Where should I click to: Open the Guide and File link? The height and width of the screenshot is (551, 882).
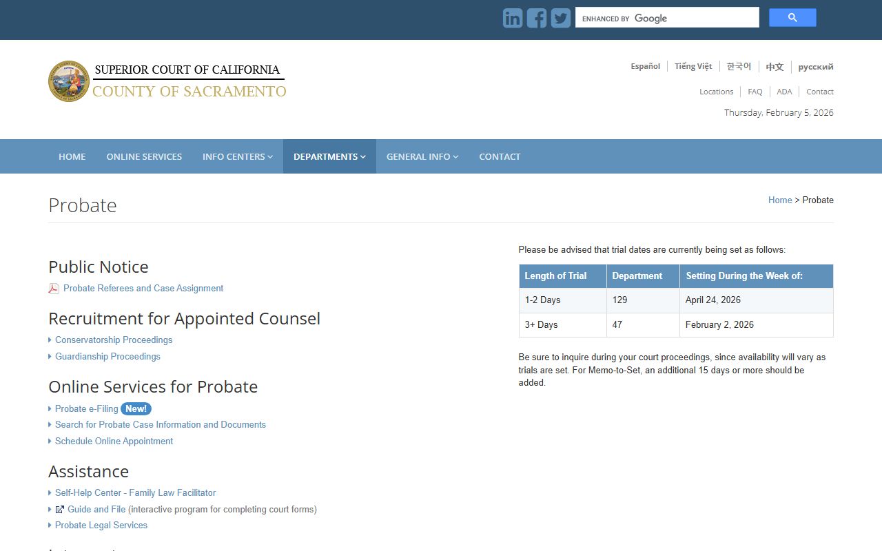tap(96, 509)
